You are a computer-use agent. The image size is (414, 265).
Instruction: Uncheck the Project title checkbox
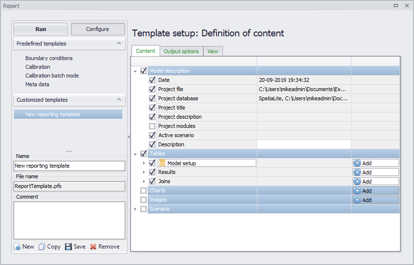coord(152,108)
